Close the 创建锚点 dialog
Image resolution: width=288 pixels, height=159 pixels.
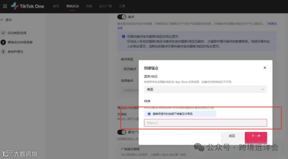coord(265,68)
